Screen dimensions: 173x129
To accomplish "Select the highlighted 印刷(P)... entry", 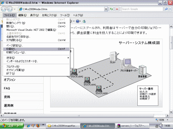I will [x=36, y=49].
